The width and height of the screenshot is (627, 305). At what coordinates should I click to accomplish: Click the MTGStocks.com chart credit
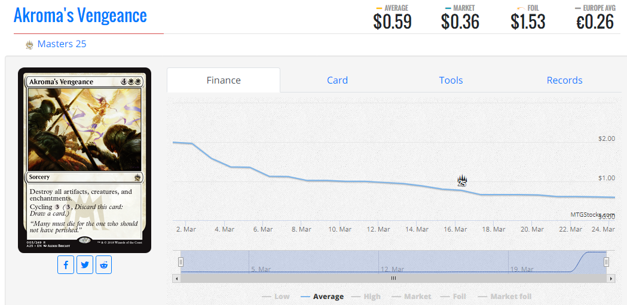point(592,214)
